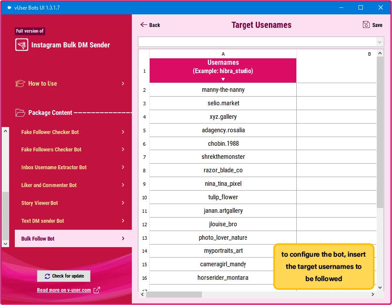Click the Package Content heading
This screenshot has width=392, height=305.
50,113
